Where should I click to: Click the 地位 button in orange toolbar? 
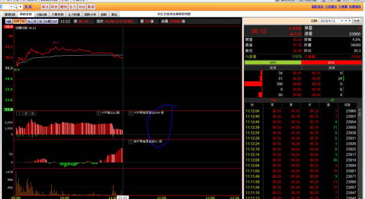click(x=82, y=7)
